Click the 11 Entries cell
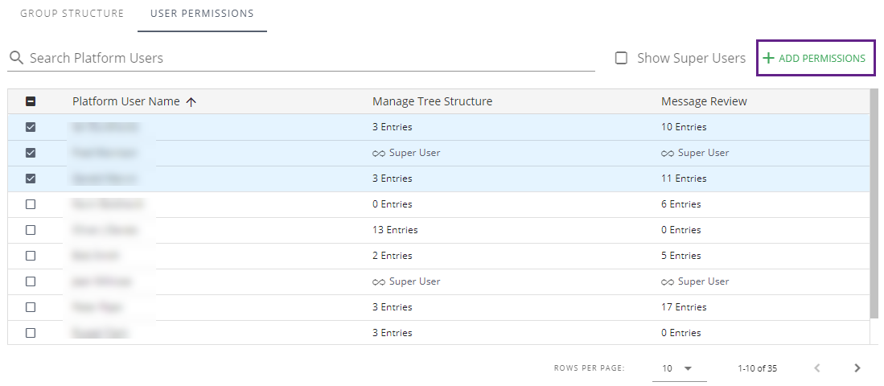The width and height of the screenshot is (884, 386). click(x=683, y=179)
